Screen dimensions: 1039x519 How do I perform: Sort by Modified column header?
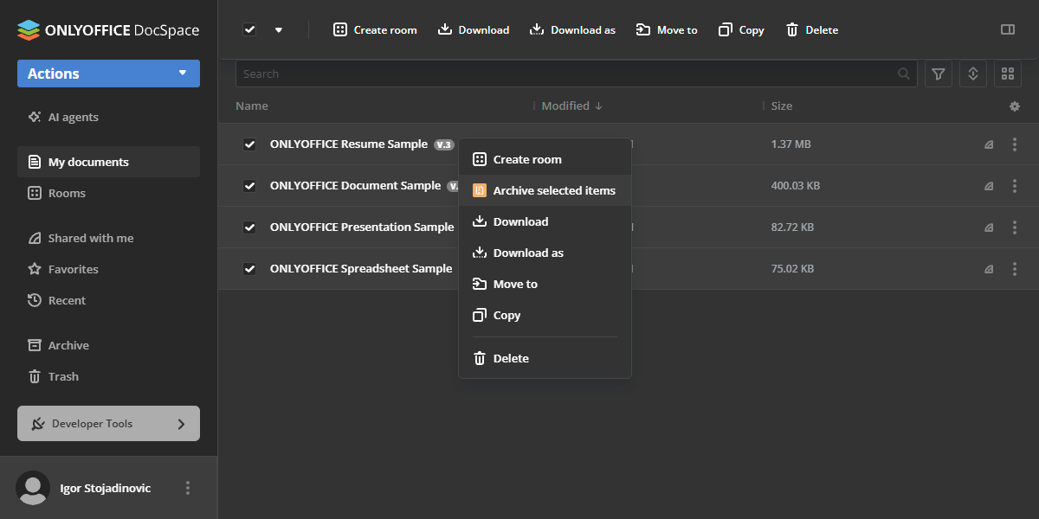tap(571, 106)
